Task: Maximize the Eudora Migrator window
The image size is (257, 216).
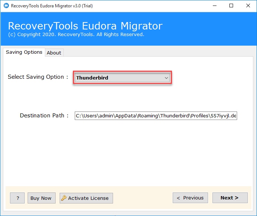Action: (231, 6)
